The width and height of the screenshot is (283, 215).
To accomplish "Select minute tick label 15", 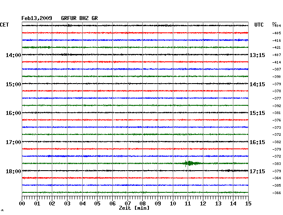I will [x=248, y=203].
